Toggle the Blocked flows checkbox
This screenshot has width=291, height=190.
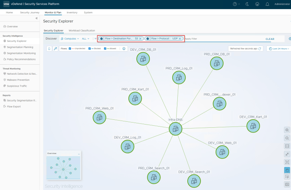click(90, 49)
